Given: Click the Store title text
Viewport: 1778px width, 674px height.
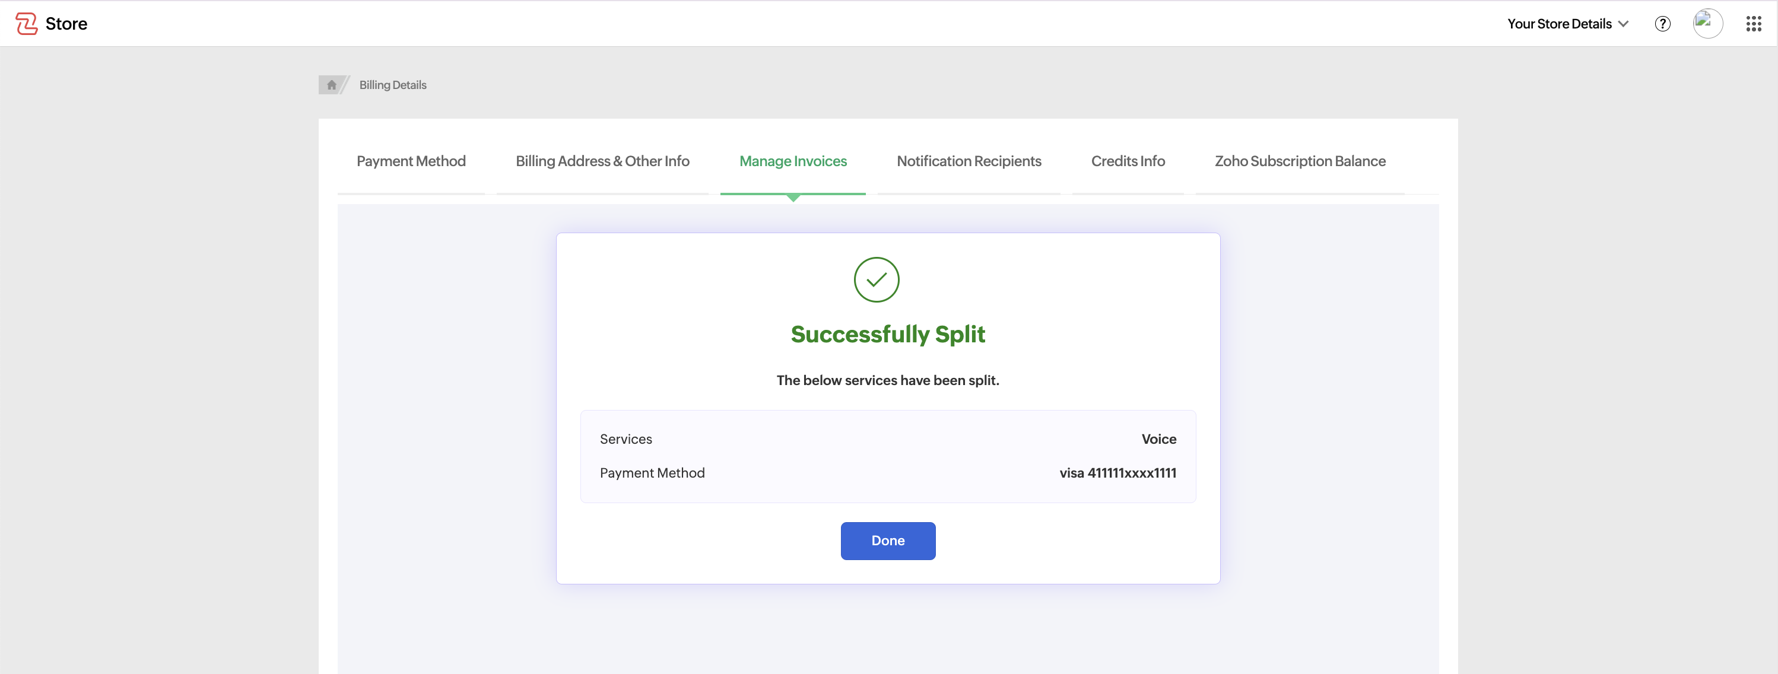Looking at the screenshot, I should [66, 24].
